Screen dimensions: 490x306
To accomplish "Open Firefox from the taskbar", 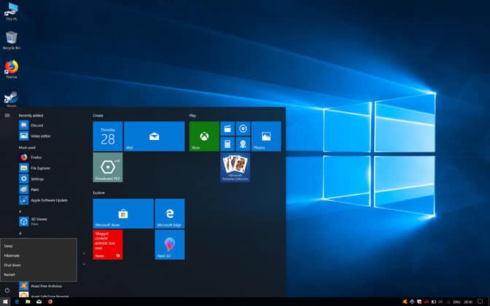I will pyautogui.click(x=50, y=302).
